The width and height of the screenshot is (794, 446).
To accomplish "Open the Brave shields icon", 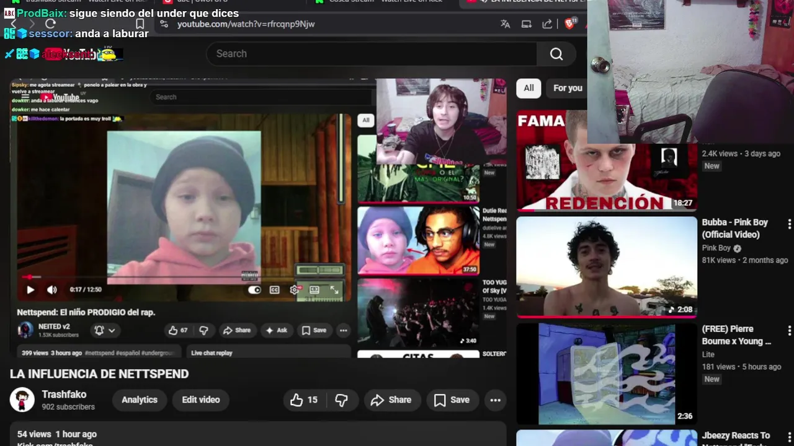I will coord(570,24).
